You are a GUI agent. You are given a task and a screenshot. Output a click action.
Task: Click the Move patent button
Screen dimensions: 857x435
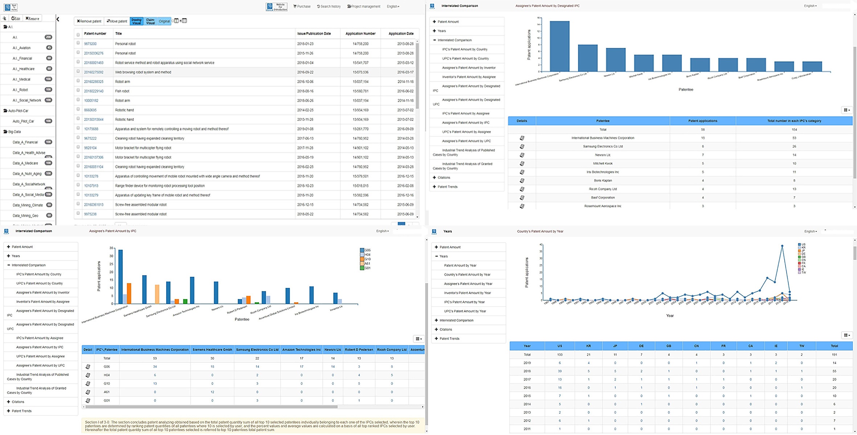(117, 21)
